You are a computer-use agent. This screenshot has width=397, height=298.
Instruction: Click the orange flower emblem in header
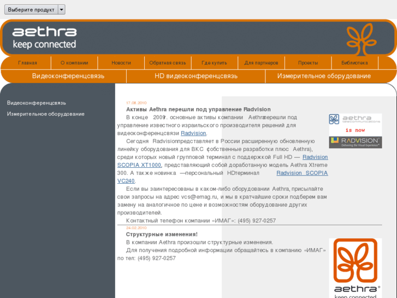coord(362,39)
